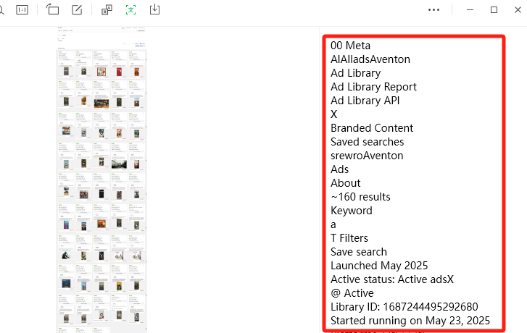Open the translate image text tool
This screenshot has height=333, width=527.
pos(107,9)
